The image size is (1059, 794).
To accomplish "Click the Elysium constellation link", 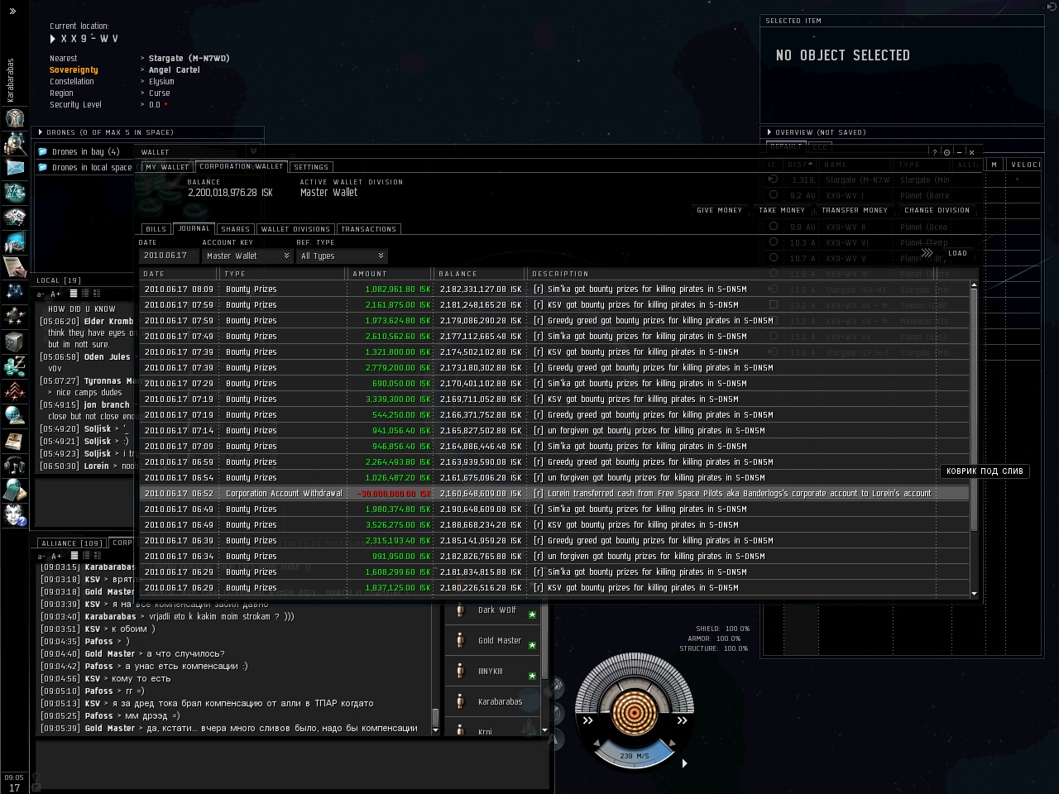I will (x=161, y=82).
